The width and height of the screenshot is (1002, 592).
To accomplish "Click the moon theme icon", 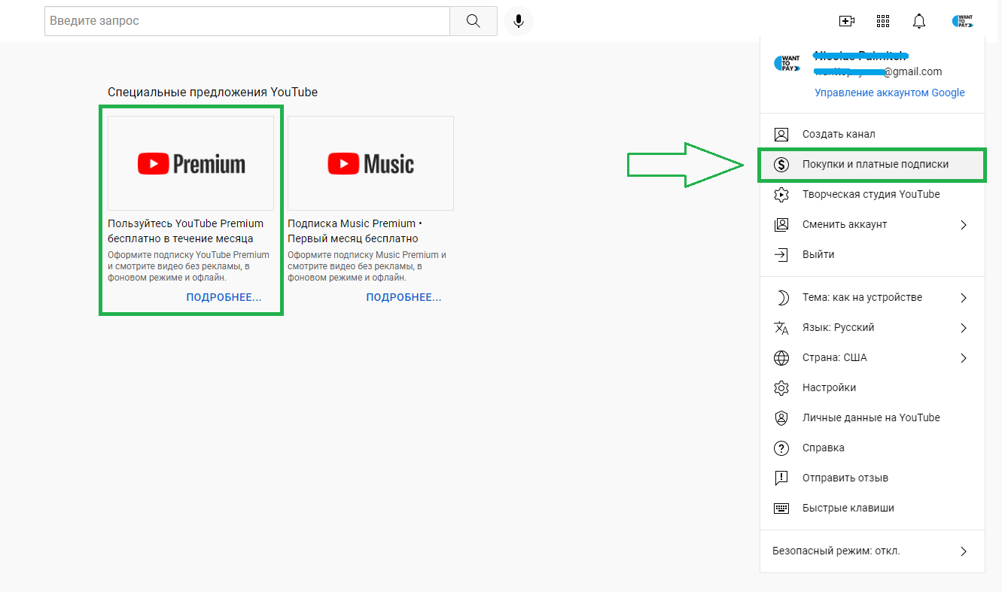I will click(x=781, y=297).
